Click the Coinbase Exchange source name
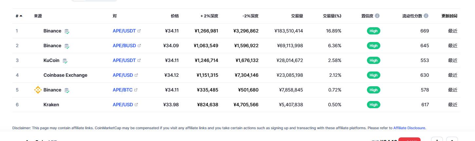Viewport: 475px width, 141px height. pyautogui.click(x=66, y=75)
